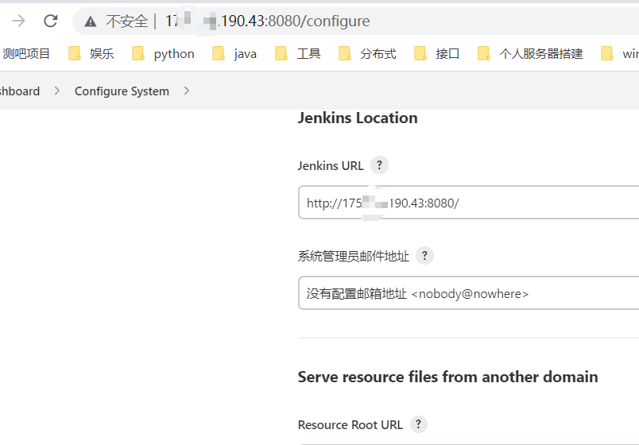Open the 娱乐 bookmark folder
This screenshot has width=639, height=445.
[91, 54]
